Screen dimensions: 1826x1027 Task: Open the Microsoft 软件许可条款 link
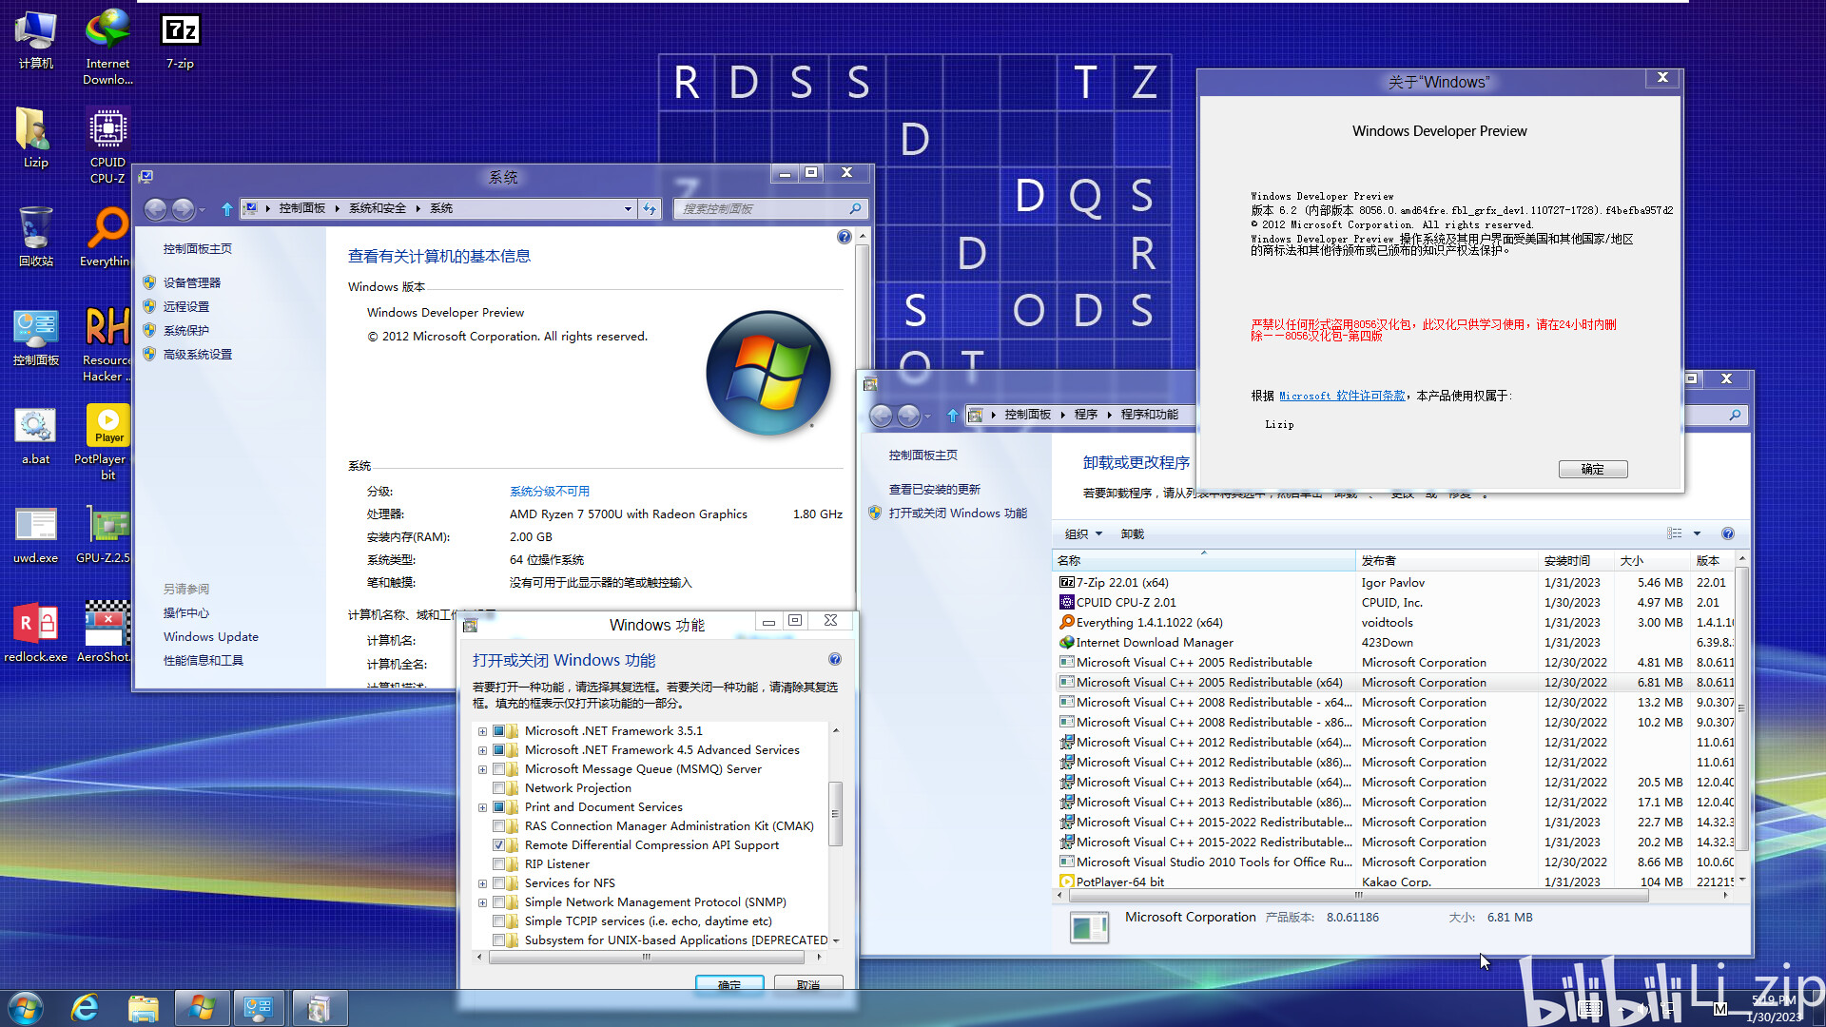coord(1341,396)
